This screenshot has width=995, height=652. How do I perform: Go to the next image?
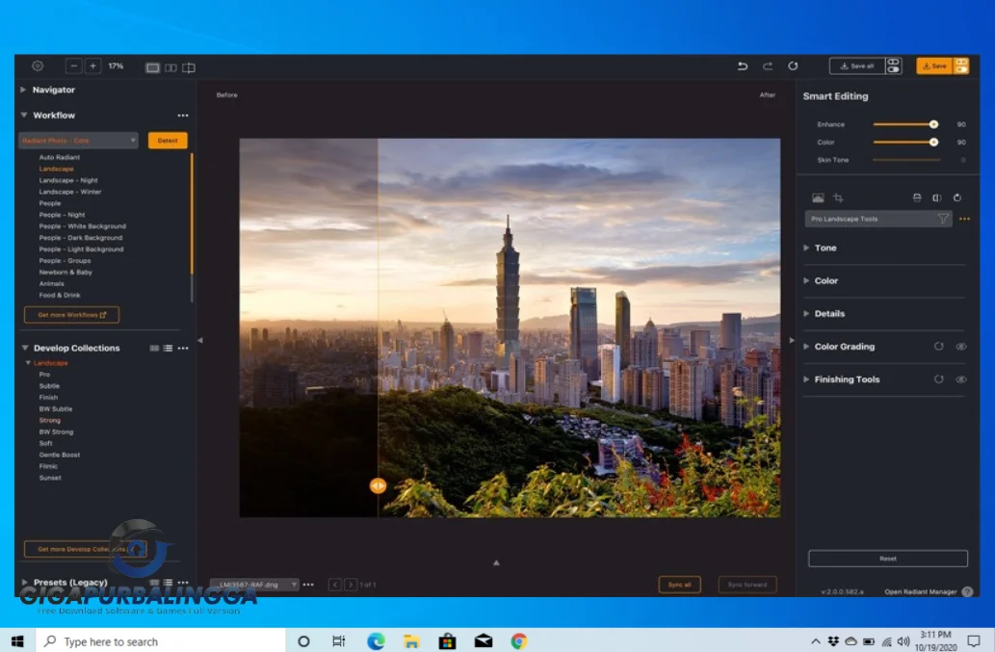pyautogui.click(x=351, y=585)
